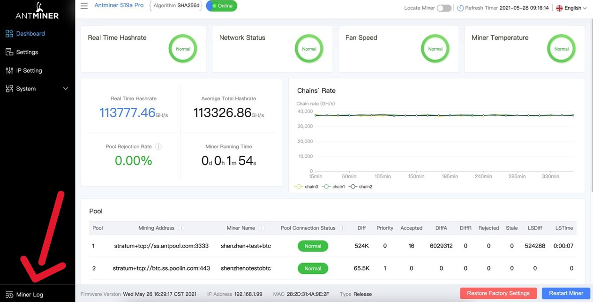Screen dimensions: 593x302
Task: Click the hamburger menu icon
Action: click(x=84, y=6)
